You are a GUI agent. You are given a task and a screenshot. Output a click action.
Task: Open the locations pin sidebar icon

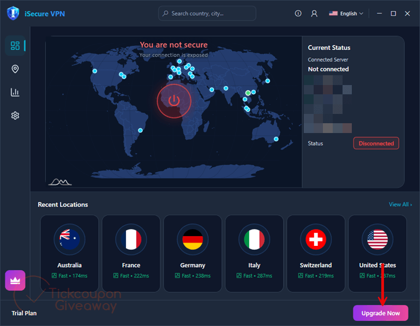coord(15,69)
